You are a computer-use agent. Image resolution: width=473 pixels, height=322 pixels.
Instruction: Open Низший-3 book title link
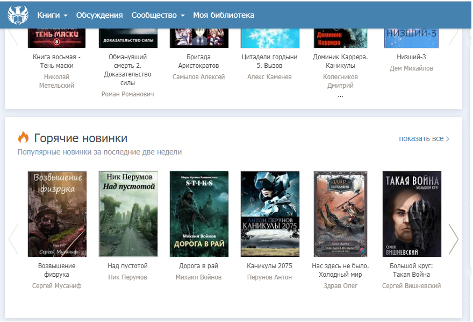(x=411, y=57)
